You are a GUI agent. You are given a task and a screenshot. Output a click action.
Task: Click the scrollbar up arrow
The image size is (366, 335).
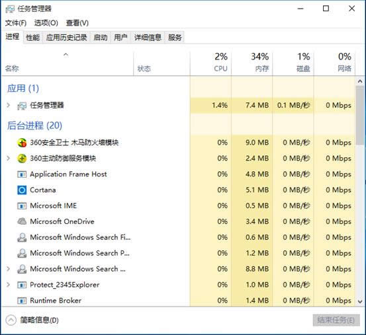pos(360,81)
